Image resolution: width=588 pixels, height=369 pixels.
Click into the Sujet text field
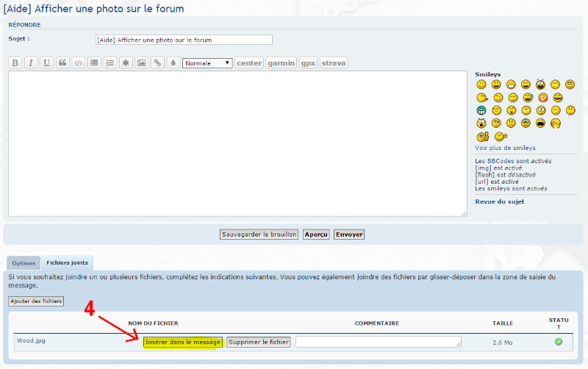tap(184, 40)
